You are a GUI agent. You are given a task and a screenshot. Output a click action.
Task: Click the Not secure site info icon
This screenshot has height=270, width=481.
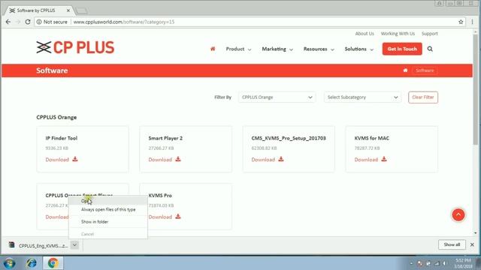(39, 22)
